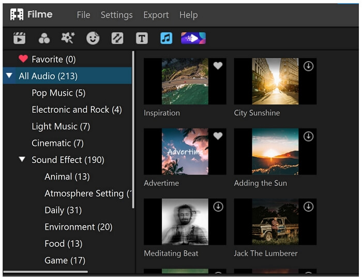Click the category list horizontal scrollbar
Image resolution: width=362 pixels, height=279 pixels.
[x=46, y=272]
